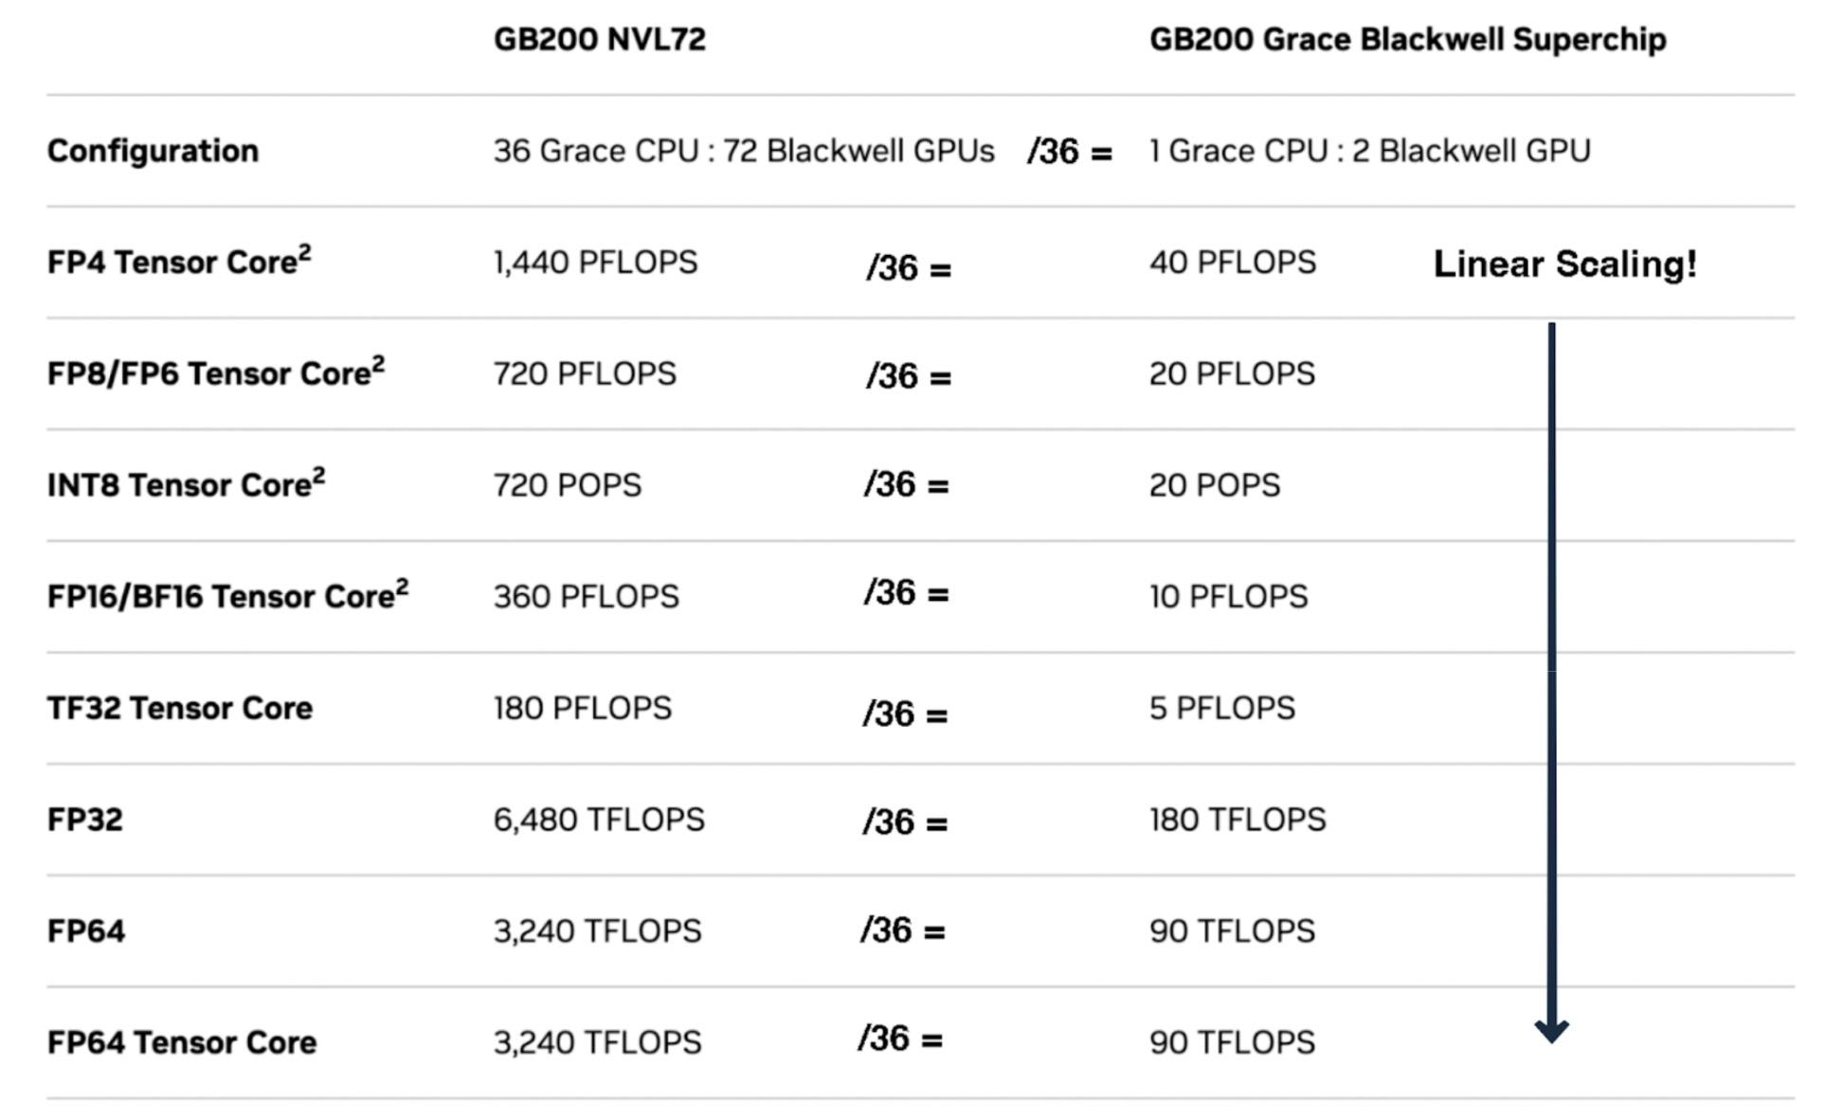Select the FP8/FP6 Tensor Core label
Screen dimensions: 1825x1120
[x=215, y=372]
